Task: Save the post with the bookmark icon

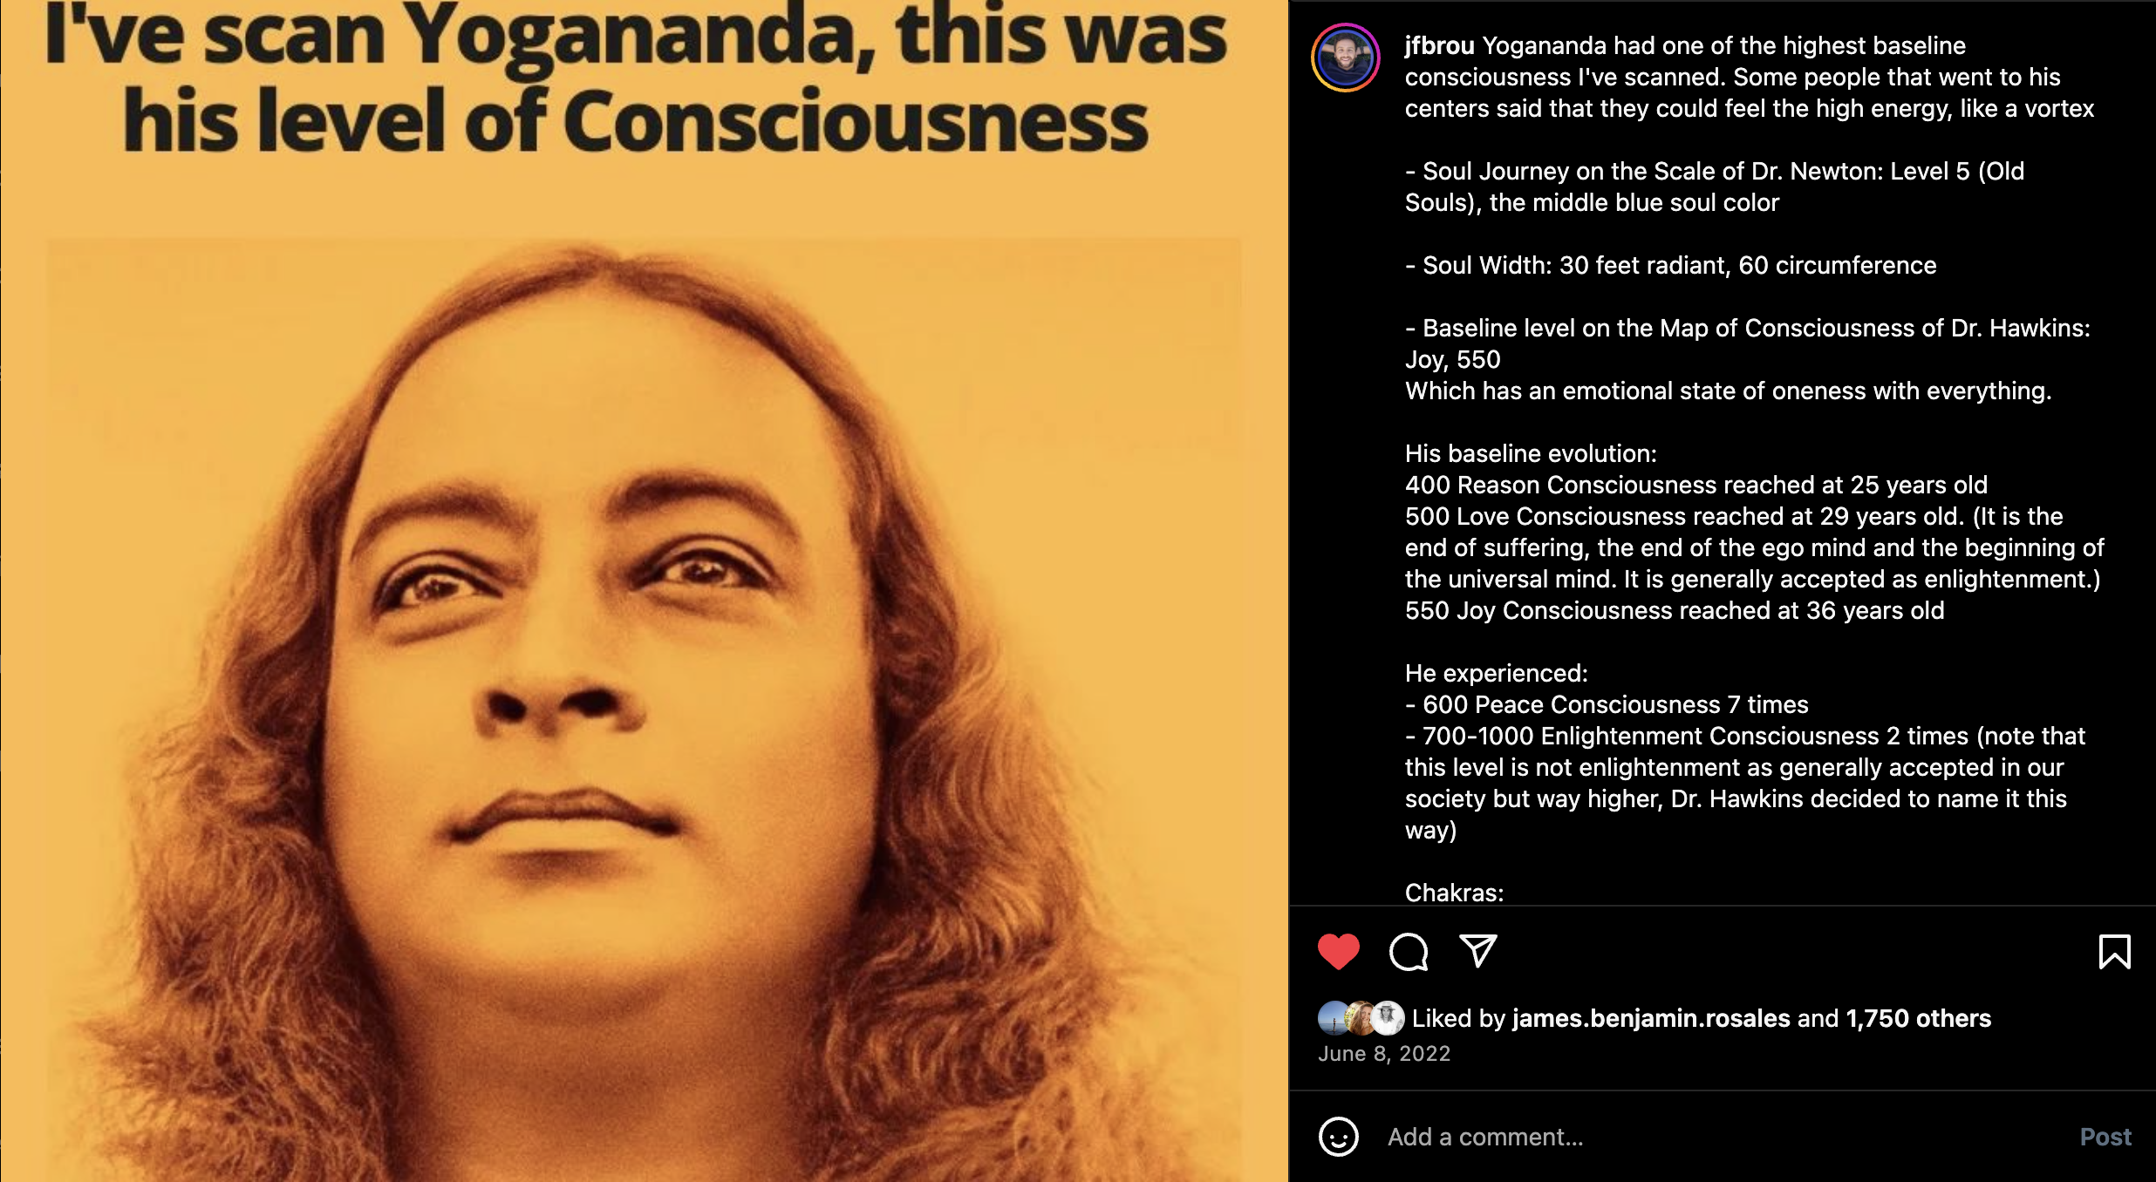Action: [2114, 951]
